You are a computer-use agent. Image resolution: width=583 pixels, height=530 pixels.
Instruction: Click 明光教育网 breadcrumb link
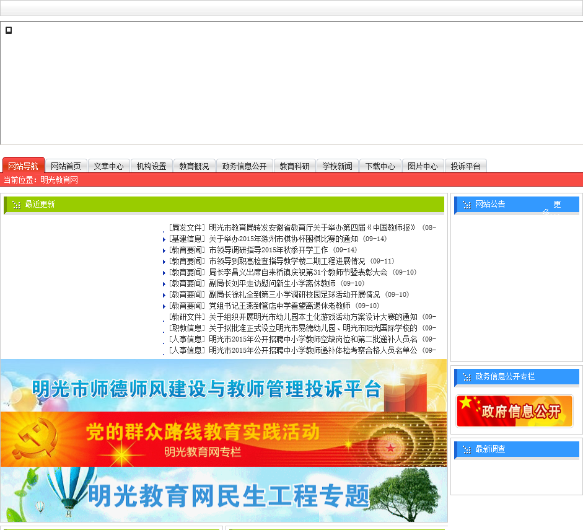[x=59, y=180]
